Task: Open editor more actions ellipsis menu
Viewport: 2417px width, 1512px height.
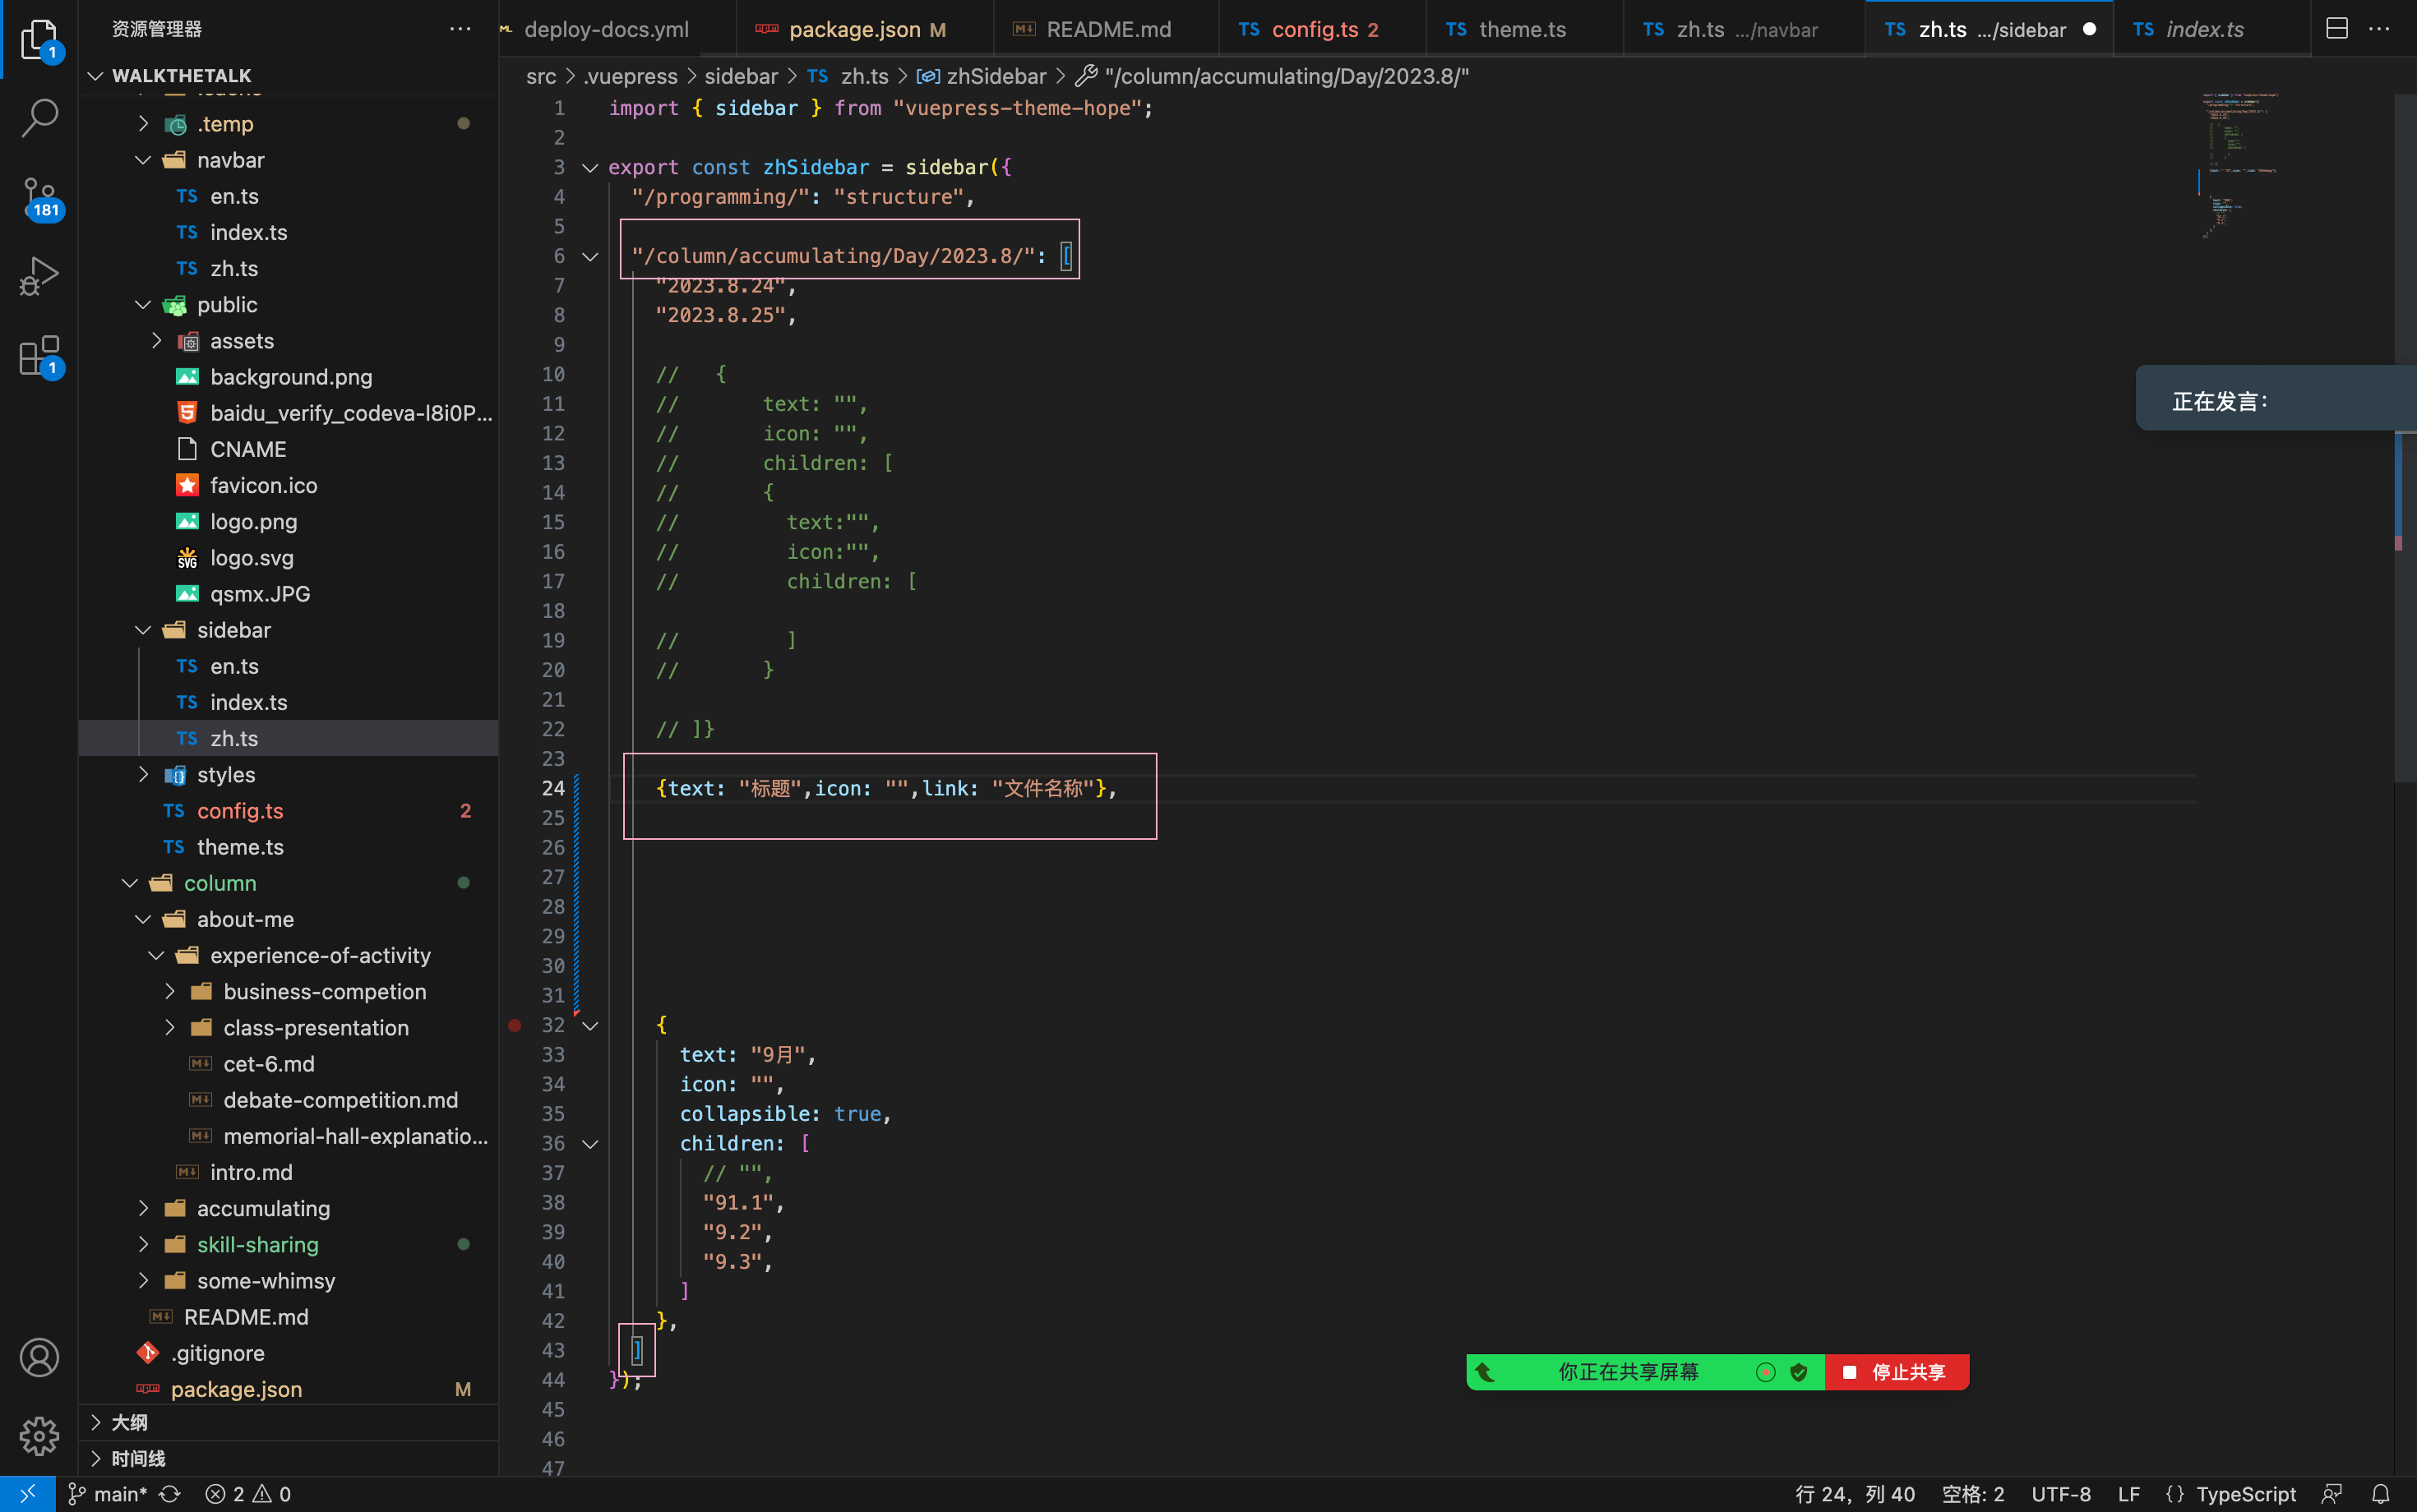Action: click(x=2379, y=29)
